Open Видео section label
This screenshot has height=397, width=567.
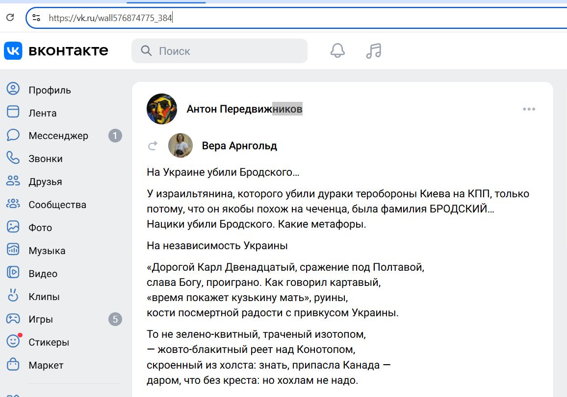point(43,274)
